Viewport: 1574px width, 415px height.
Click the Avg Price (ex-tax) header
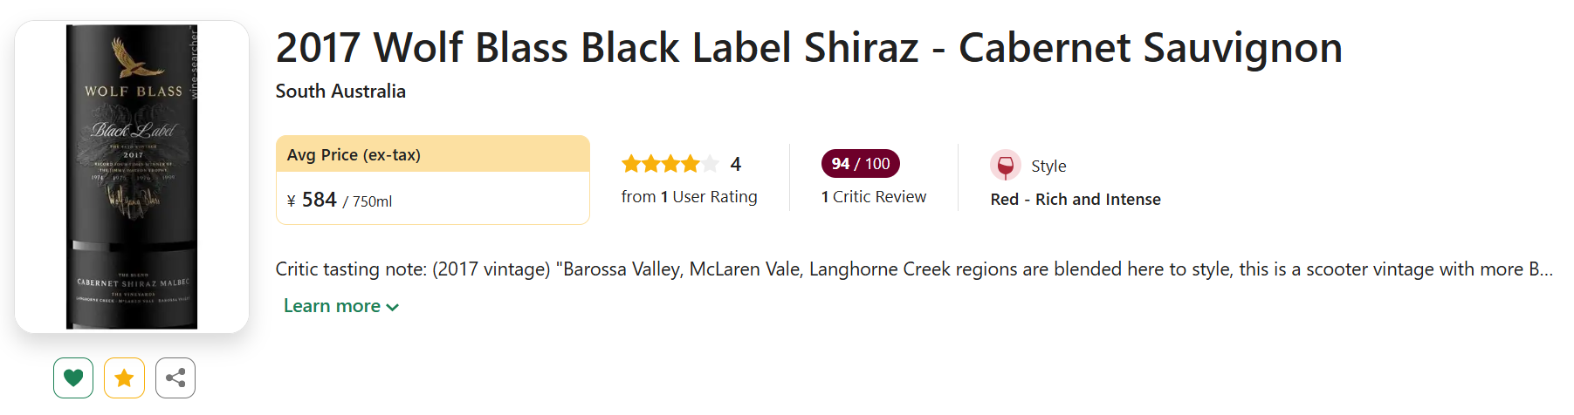pyautogui.click(x=354, y=155)
